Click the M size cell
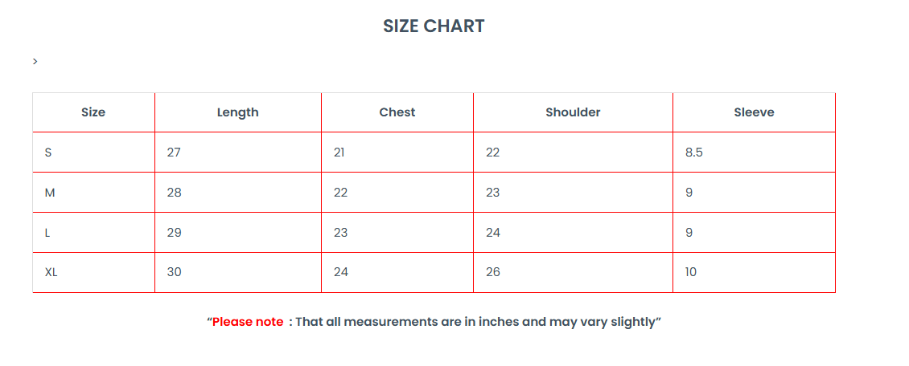Image resolution: width=909 pixels, height=366 pixels. tap(50, 193)
